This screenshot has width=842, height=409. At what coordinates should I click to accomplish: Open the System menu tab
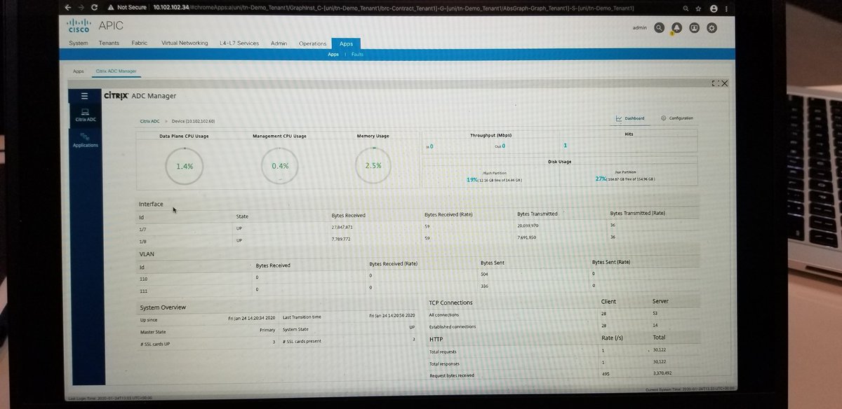[x=79, y=43]
